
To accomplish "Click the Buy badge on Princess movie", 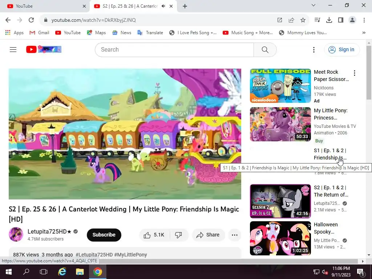I will click(319, 141).
